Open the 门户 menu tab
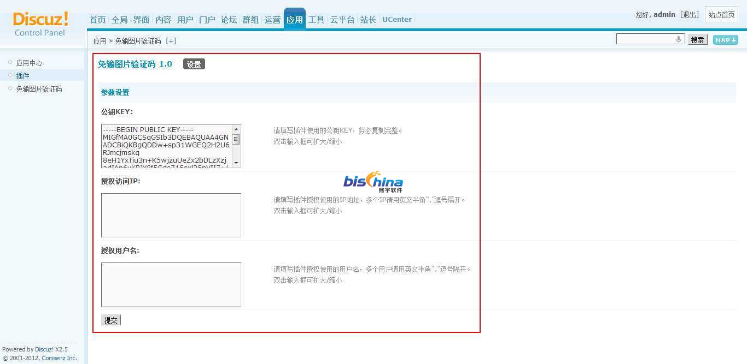The width and height of the screenshot is (747, 364). coord(207,20)
